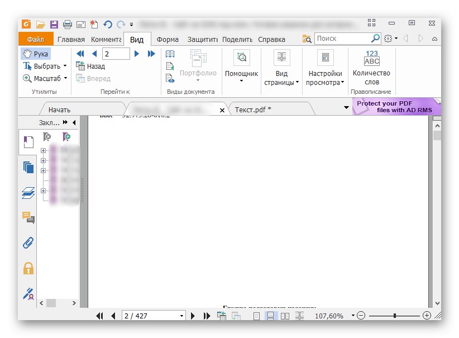The image size is (459, 338).
Task: Create new PDF from quick toolbar icon
Action: point(94,25)
